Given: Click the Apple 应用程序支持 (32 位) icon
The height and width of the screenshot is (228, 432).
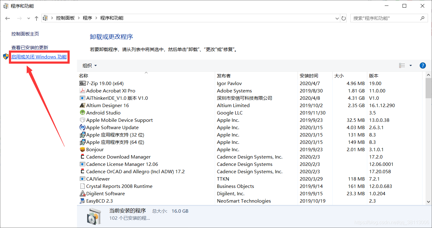Looking at the screenshot, I should point(82,135).
